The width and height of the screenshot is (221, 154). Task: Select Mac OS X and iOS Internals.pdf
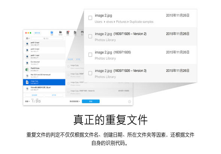(44, 76)
